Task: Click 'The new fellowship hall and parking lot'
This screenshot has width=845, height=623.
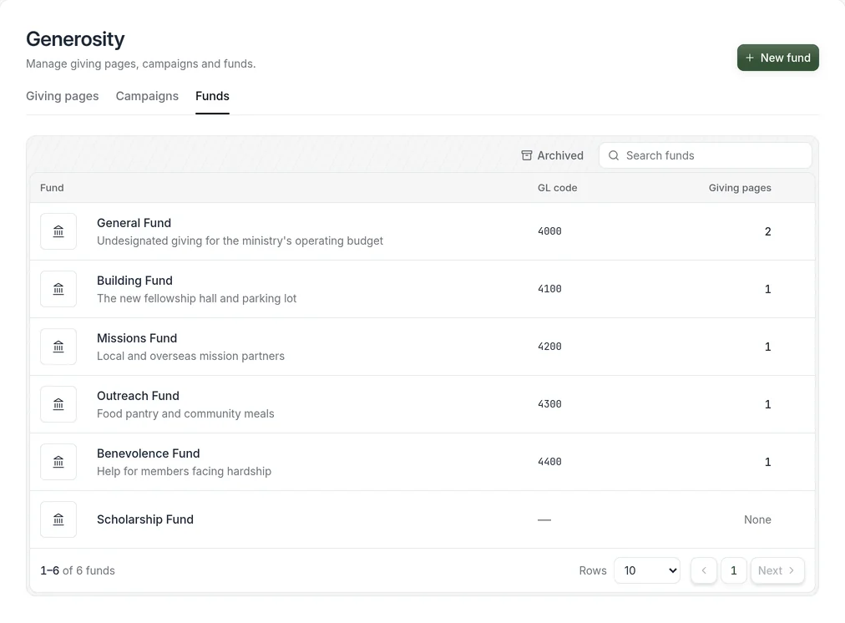Action: point(197,299)
